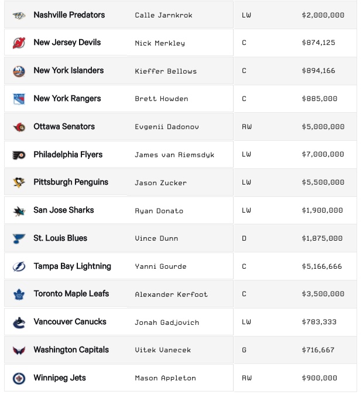363x395 pixels.
Task: Click Vitek Vanecek's G position cell
Action: 244,350
